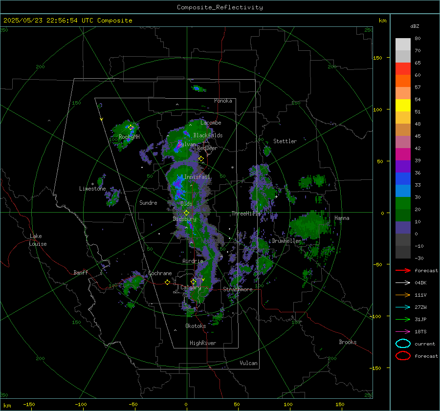This screenshot has height=411, width=440.
Task: Click the Sundre label
Action: coord(148,202)
